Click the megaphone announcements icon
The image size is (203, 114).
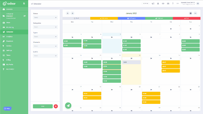pos(153,4)
